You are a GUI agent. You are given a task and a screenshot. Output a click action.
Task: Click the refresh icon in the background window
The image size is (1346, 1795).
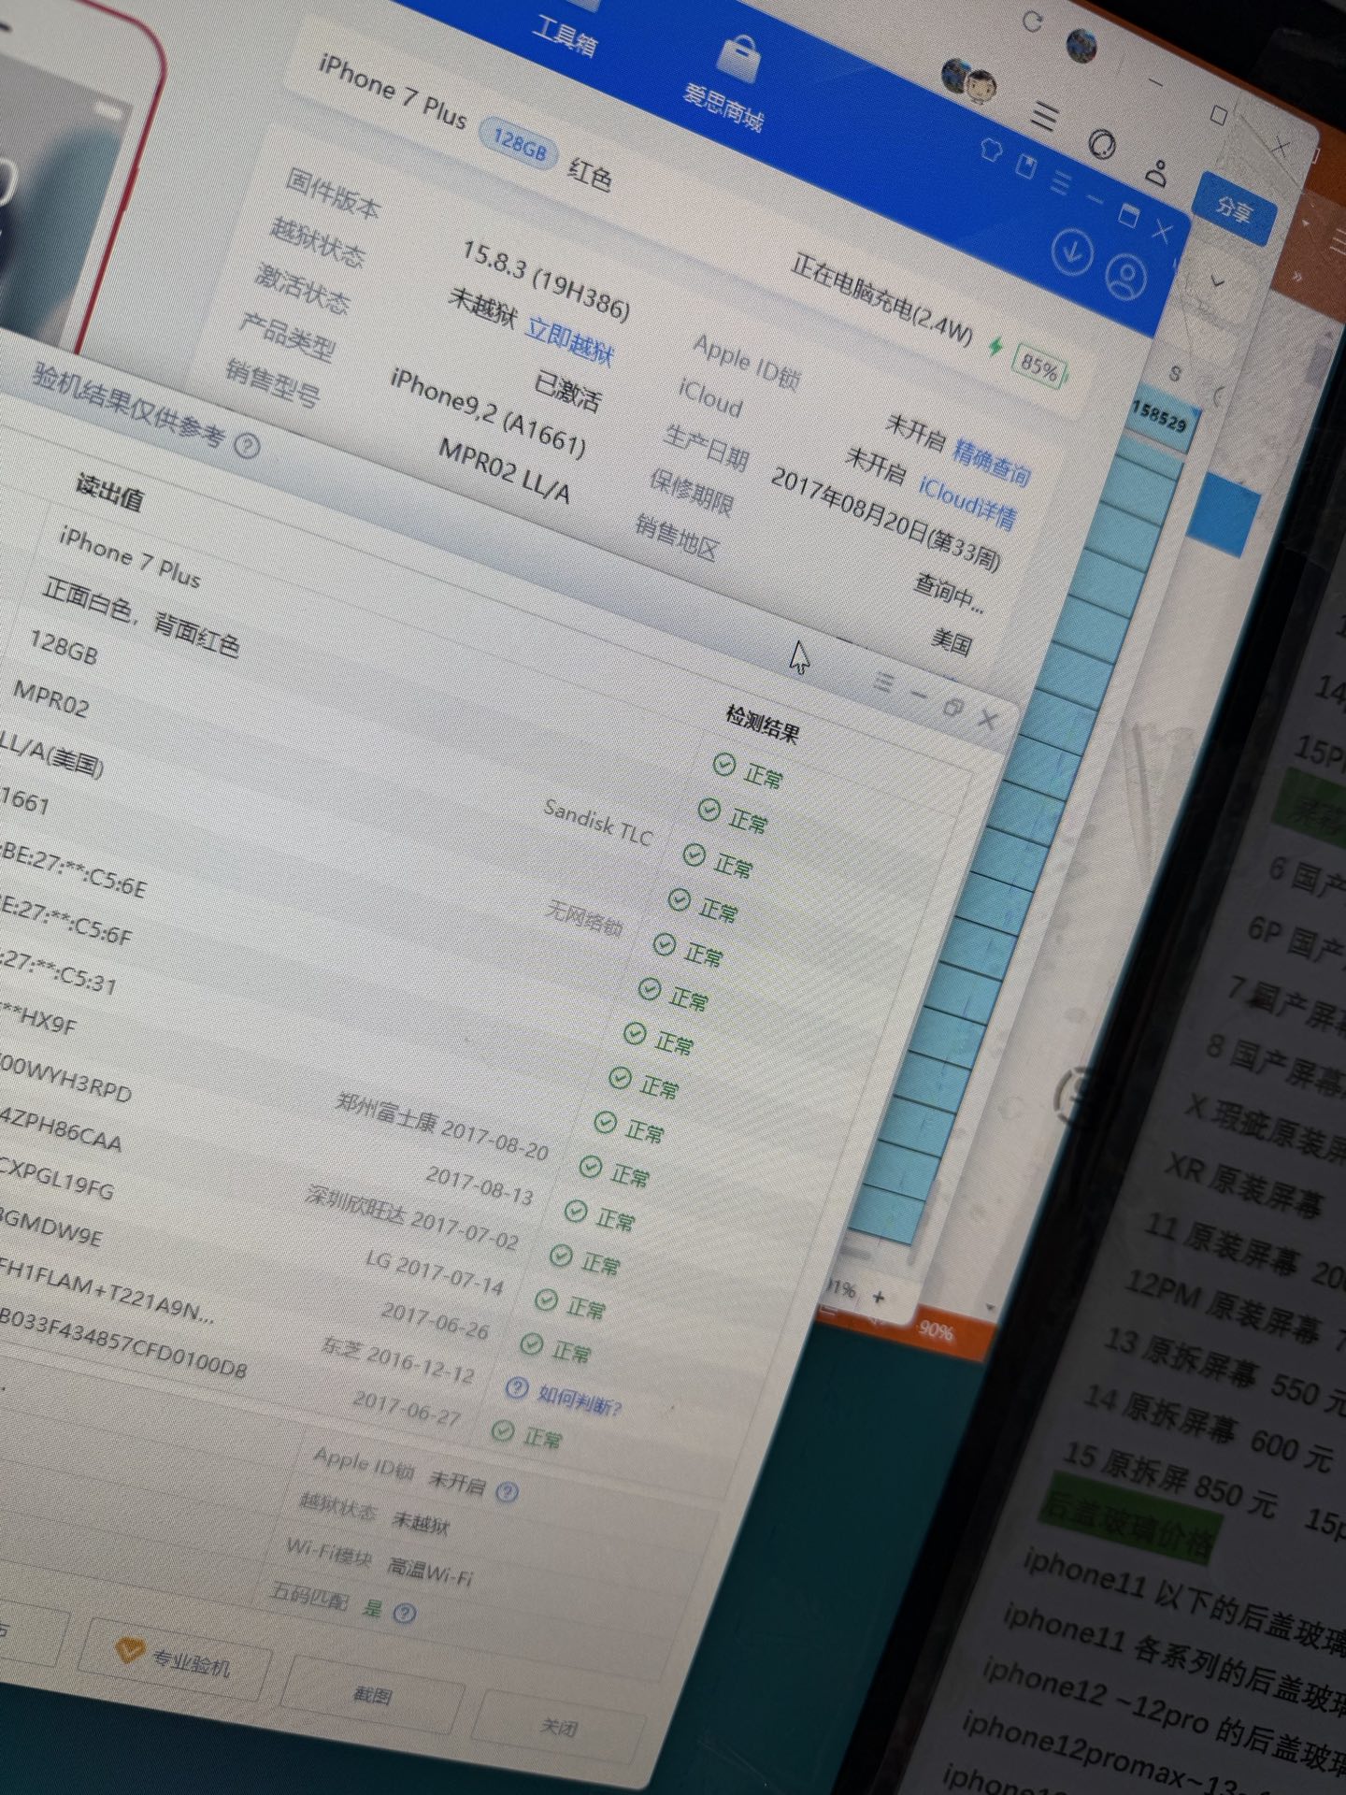[1033, 22]
